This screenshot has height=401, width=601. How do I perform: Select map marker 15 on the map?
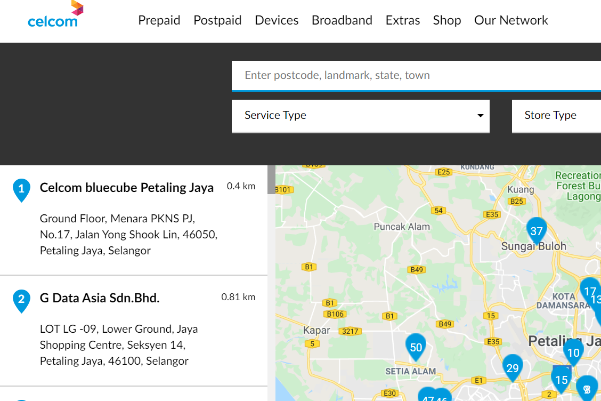pyautogui.click(x=562, y=379)
